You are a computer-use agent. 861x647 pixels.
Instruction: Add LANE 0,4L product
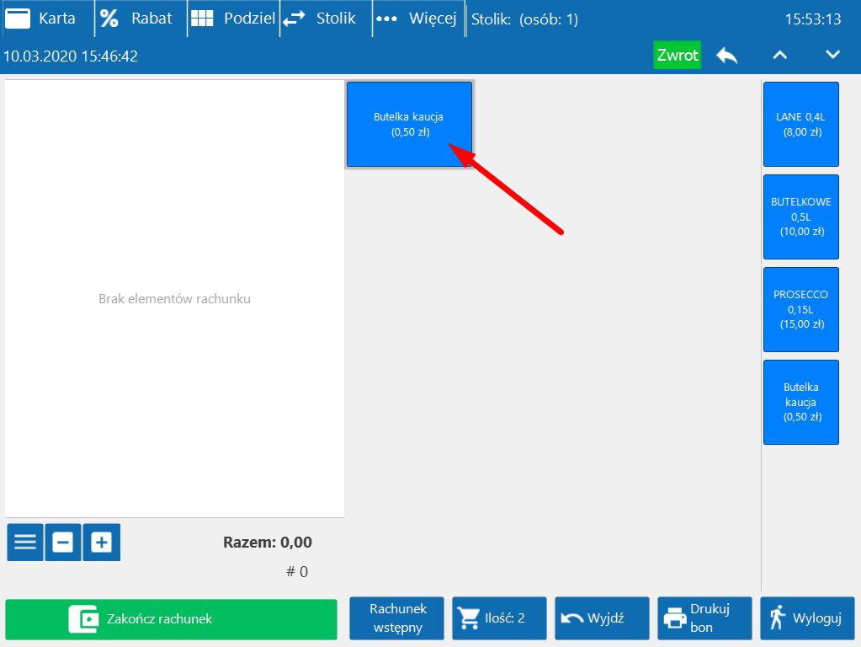(x=800, y=124)
